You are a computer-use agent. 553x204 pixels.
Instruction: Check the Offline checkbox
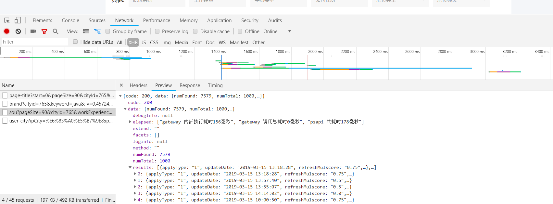(240, 31)
